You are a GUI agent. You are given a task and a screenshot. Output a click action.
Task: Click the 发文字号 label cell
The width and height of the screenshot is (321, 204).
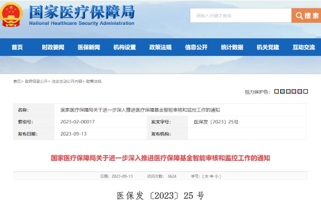click(167, 122)
